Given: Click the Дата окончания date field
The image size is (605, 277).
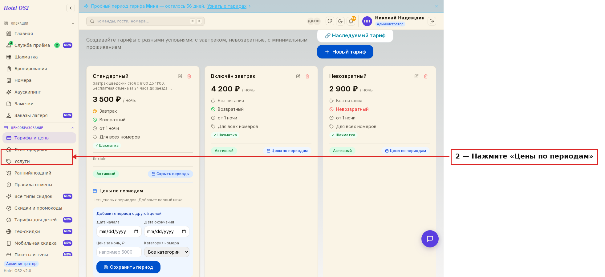Looking at the screenshot, I should click(167, 231).
